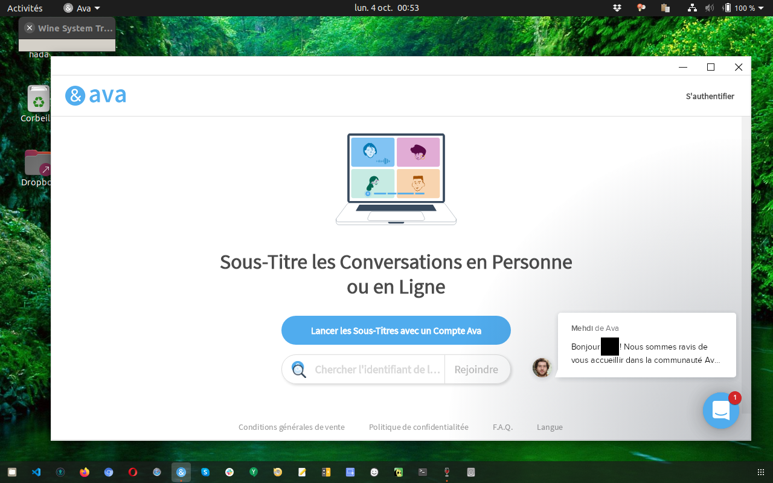Open the Files app in the dock
The width and height of the screenshot is (773, 483).
[12, 472]
